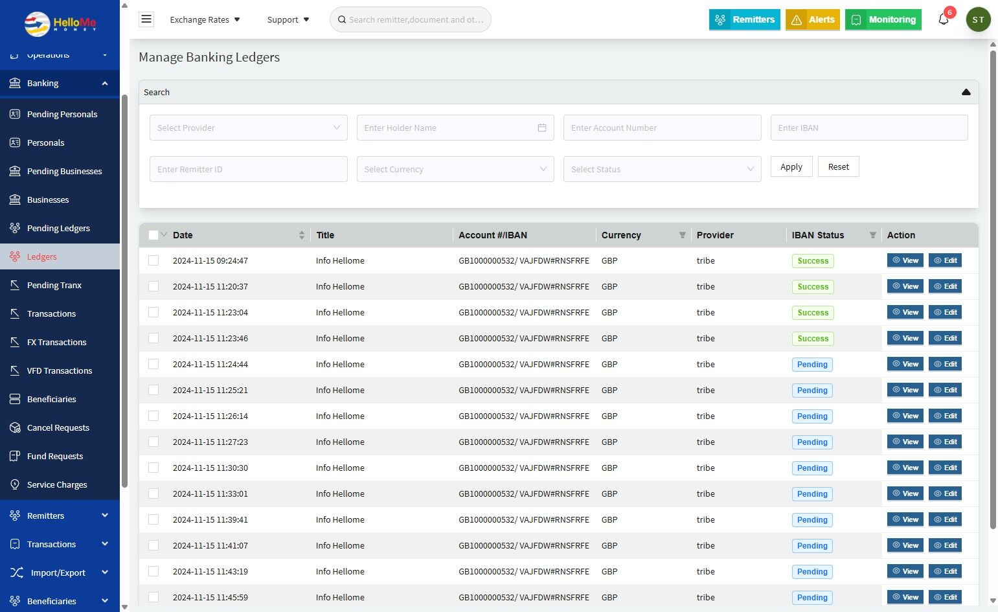The image size is (998, 612).
Task: Click the Enter Account Number field
Action: tap(662, 128)
